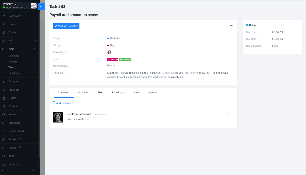Click the Leads sidebar icon
Screen dimensions: 306x175
[x=4, y=24]
